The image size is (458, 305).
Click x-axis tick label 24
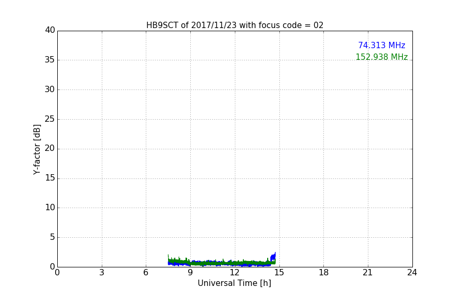point(412,273)
